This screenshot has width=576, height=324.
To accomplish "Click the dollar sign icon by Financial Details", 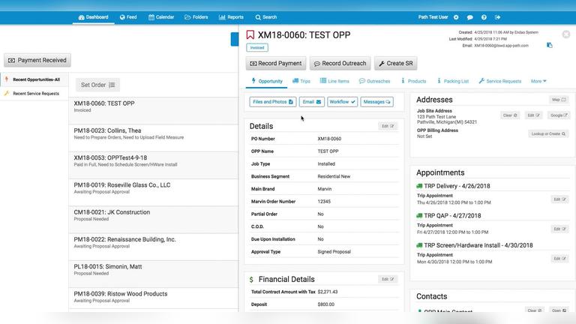I will [251, 280].
